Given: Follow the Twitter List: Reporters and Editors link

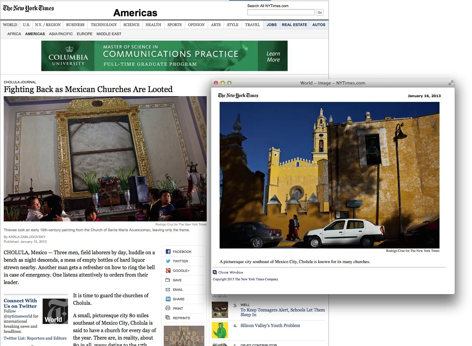Looking at the screenshot, I should point(35,338).
